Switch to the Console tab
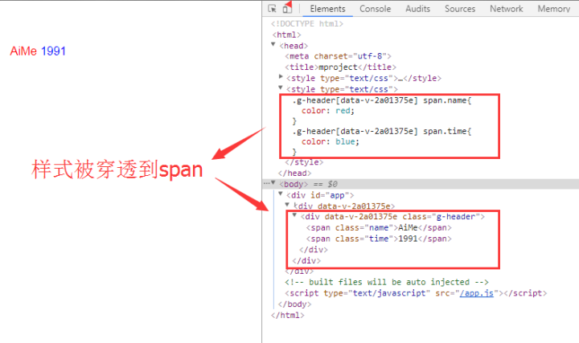The width and height of the screenshot is (579, 343). (375, 9)
